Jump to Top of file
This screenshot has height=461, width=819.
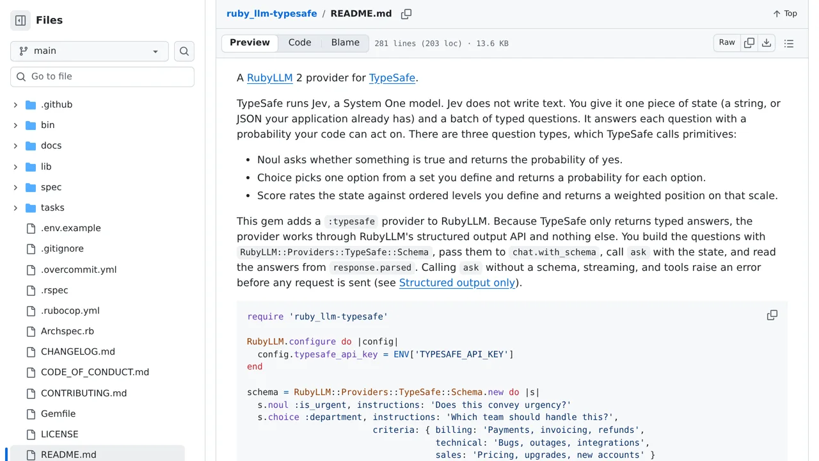(x=785, y=13)
